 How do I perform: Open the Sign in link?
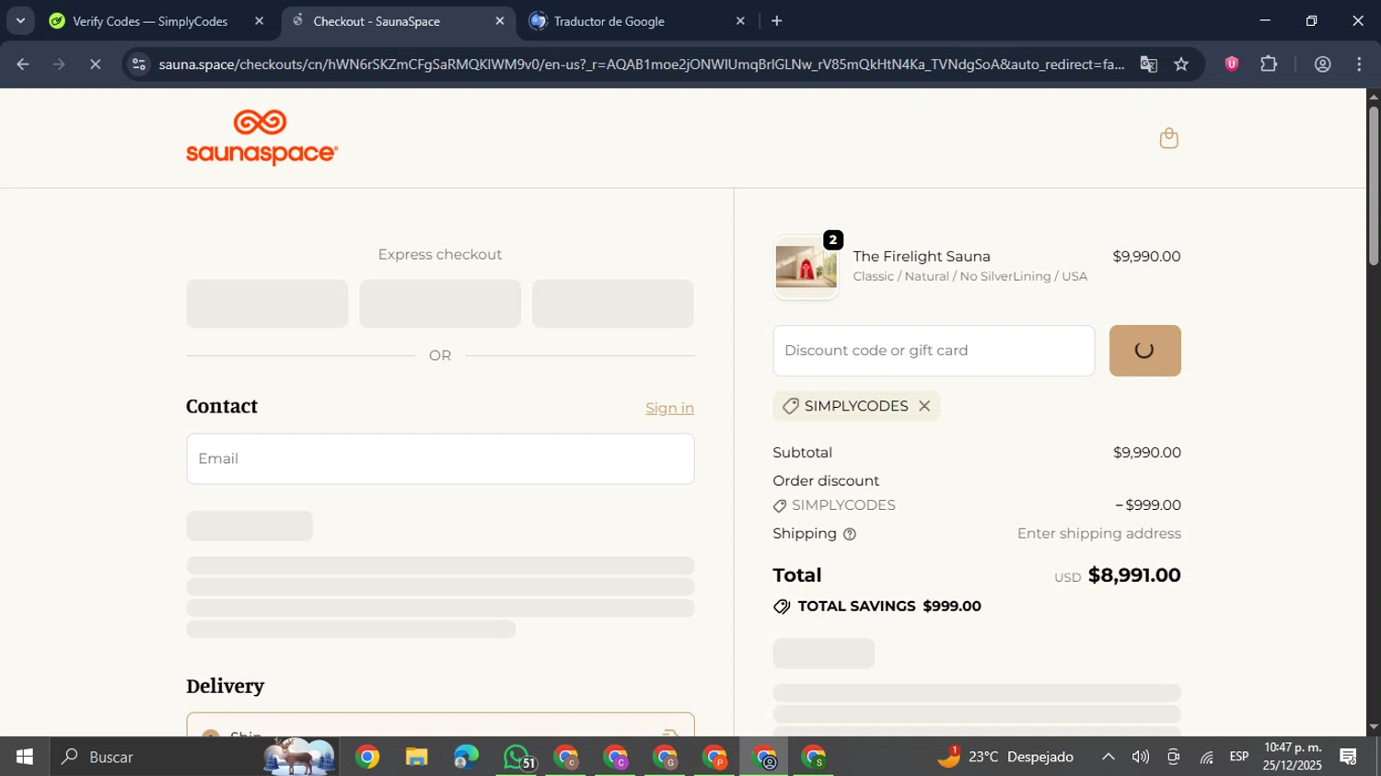click(669, 408)
